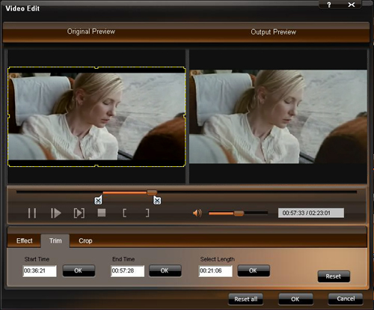Click the Reset all button
This screenshot has width=374, height=310.
click(245, 299)
